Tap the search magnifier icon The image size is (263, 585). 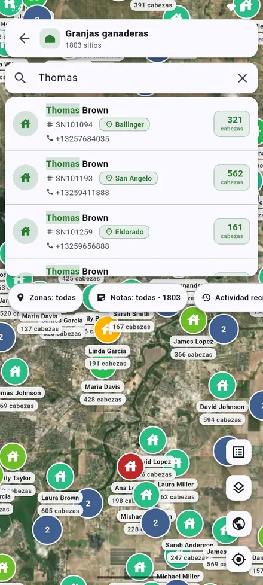point(20,78)
